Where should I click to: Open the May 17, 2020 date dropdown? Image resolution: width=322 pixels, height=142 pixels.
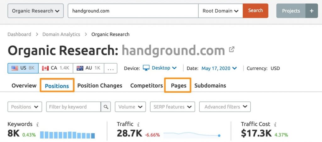tap(219, 68)
